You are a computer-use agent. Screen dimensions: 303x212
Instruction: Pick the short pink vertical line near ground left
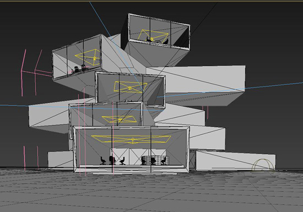click(x=25, y=157)
